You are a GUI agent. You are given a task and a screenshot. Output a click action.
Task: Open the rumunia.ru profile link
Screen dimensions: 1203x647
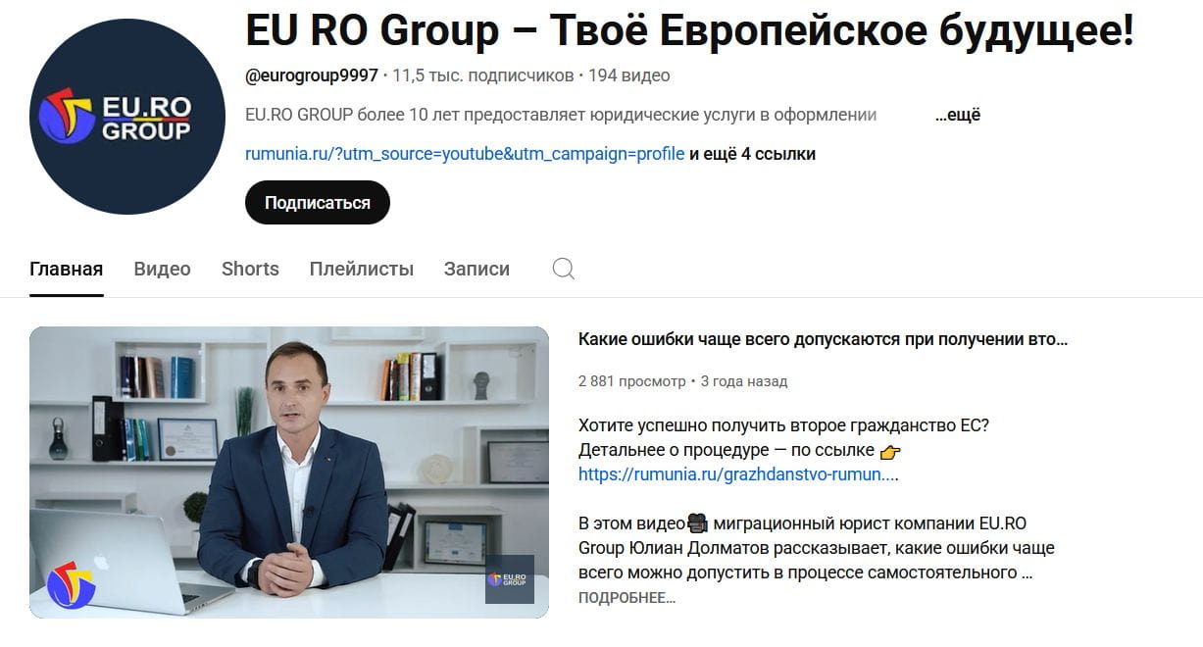465,154
